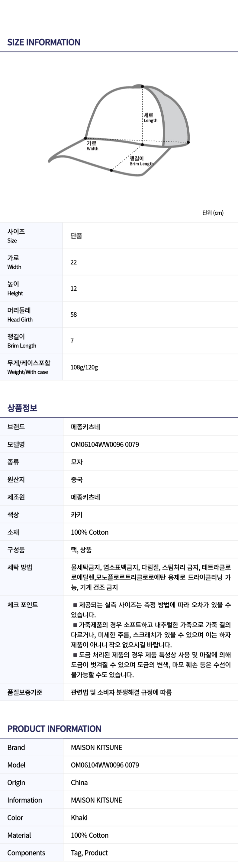The height and width of the screenshot is (867, 238).
Task: Click the 세로 Length label in the diagram
Action: pos(150,118)
